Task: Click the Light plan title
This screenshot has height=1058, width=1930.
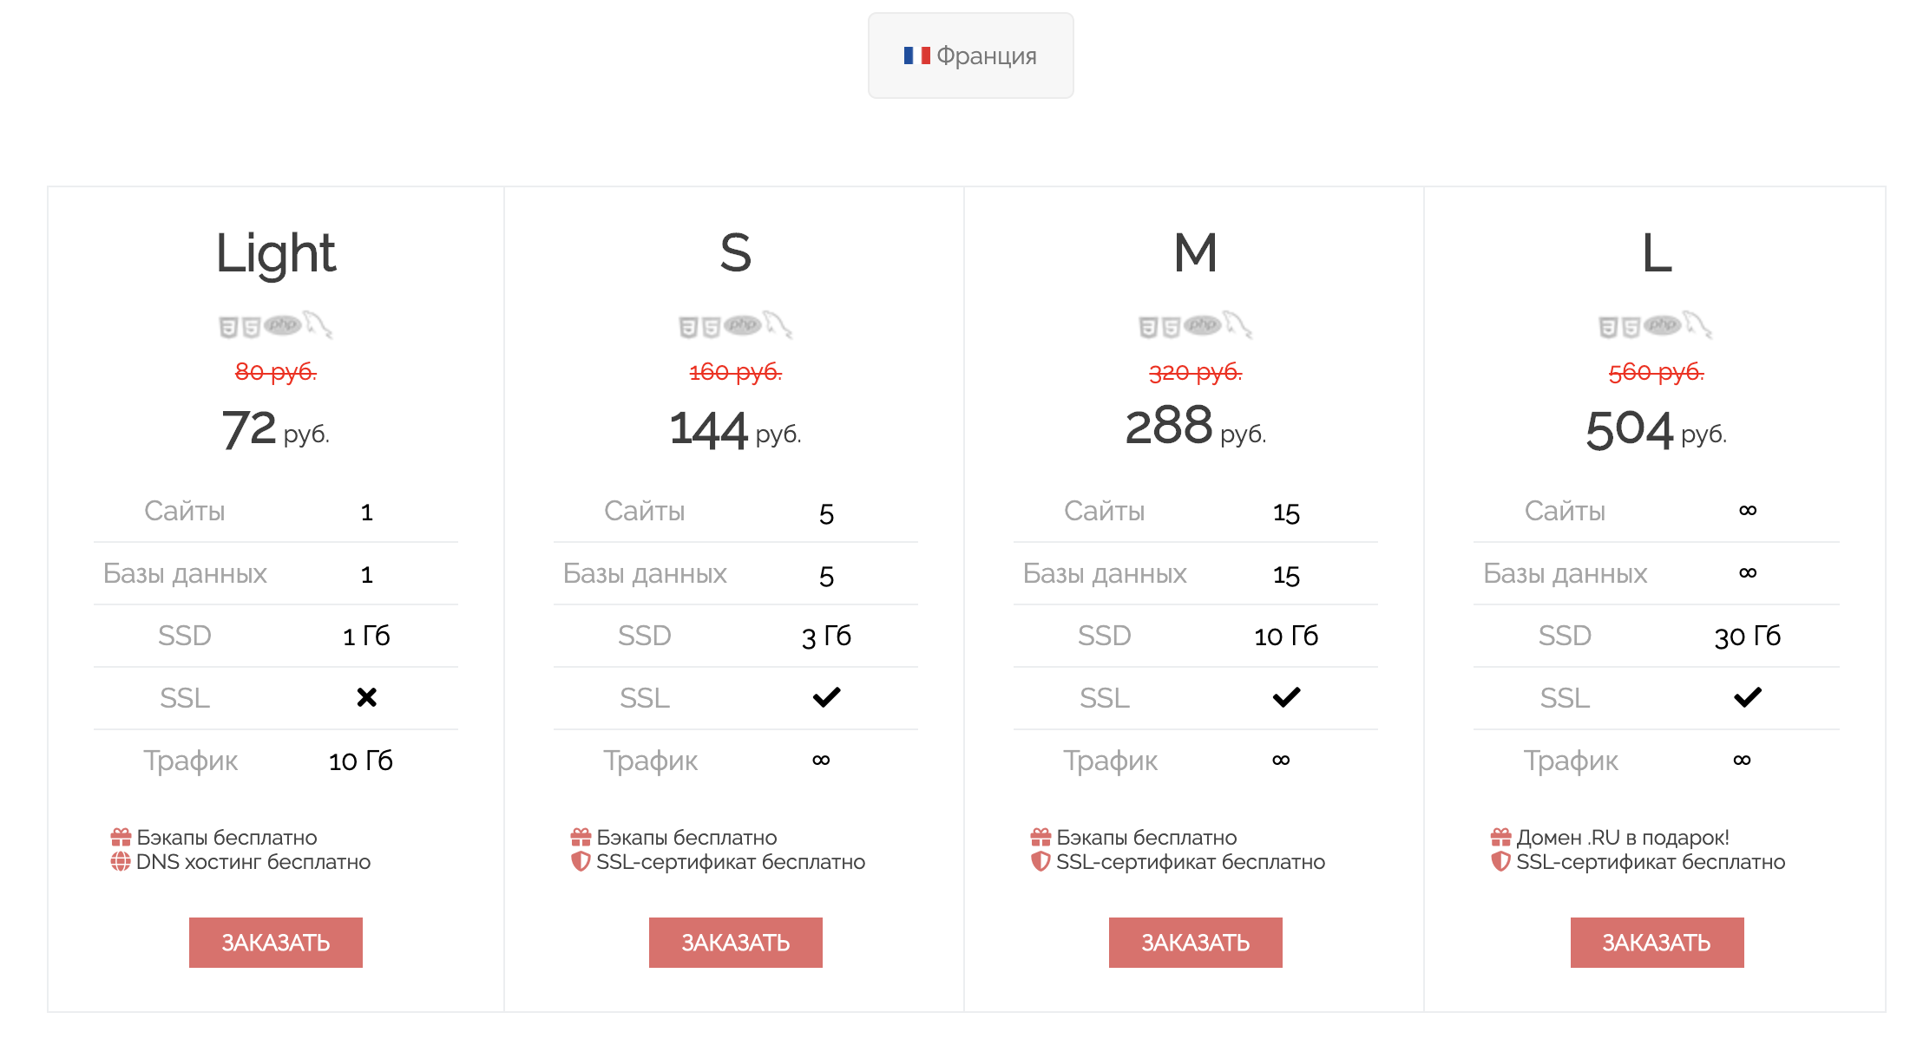Action: tap(276, 254)
